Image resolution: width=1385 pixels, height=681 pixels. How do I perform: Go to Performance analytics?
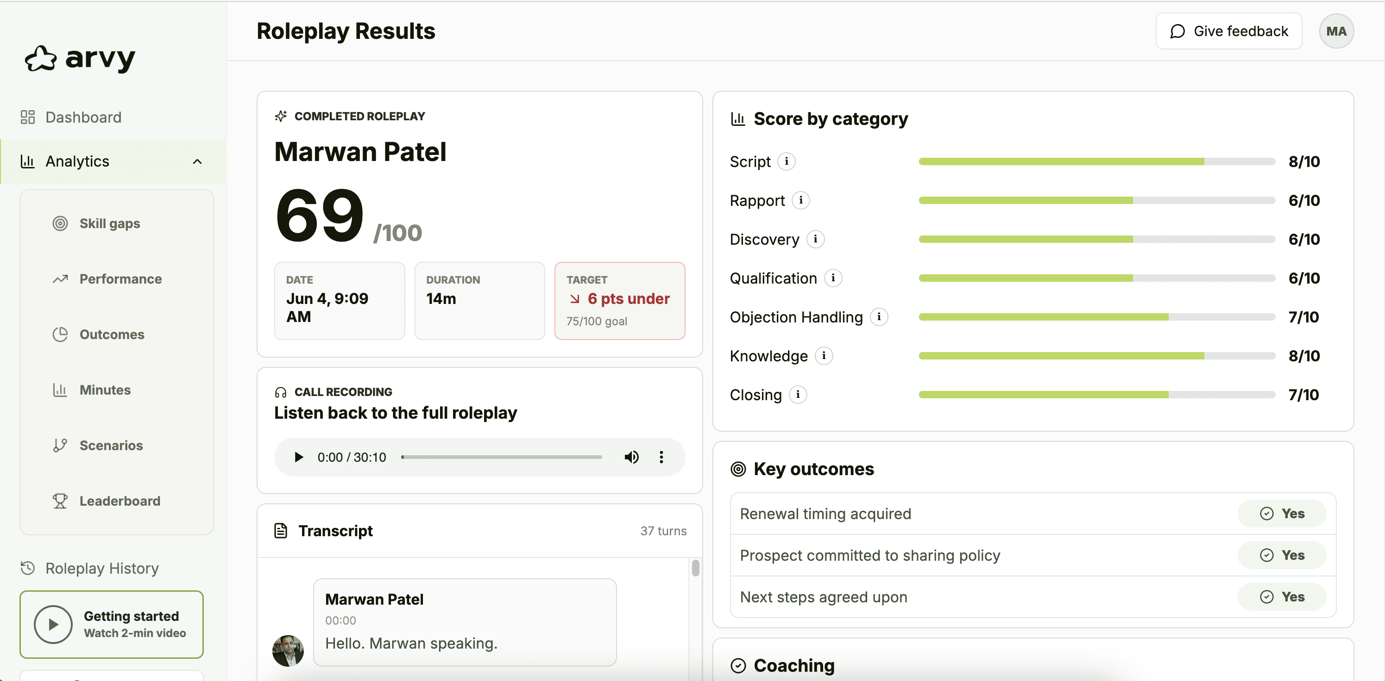click(120, 279)
